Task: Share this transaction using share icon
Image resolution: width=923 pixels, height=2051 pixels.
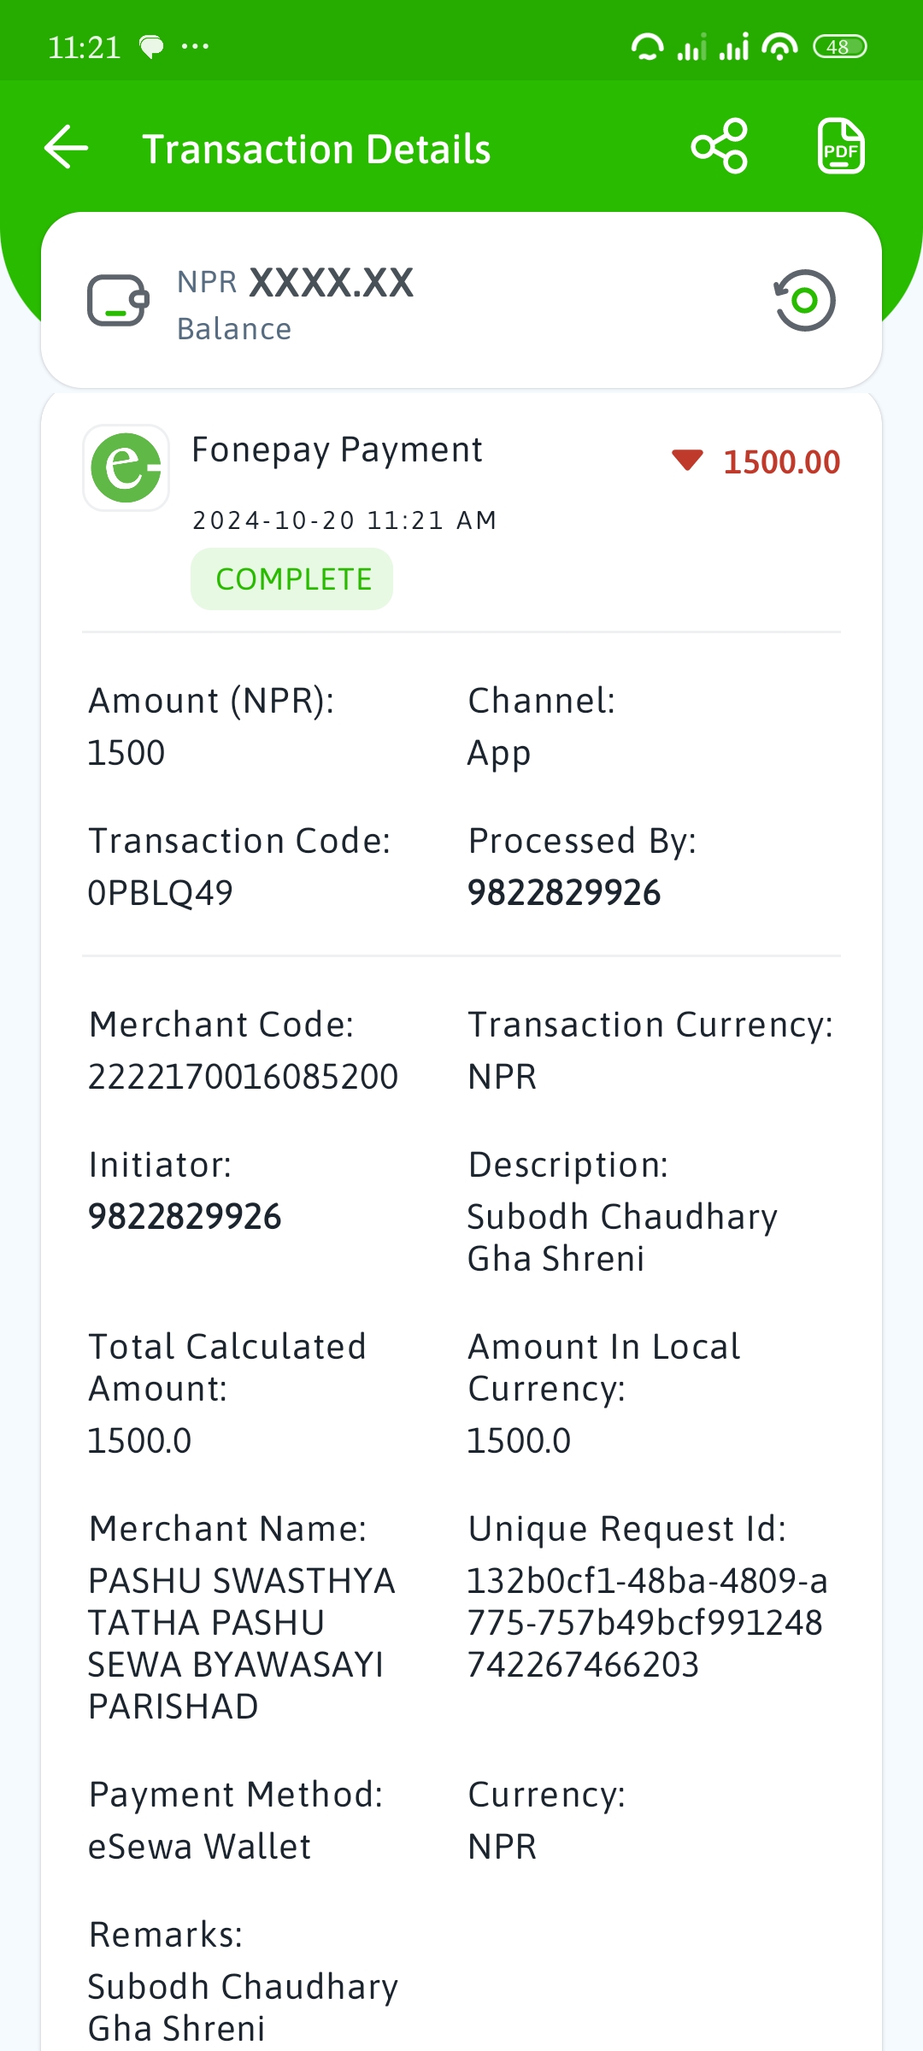Action: pos(720,146)
